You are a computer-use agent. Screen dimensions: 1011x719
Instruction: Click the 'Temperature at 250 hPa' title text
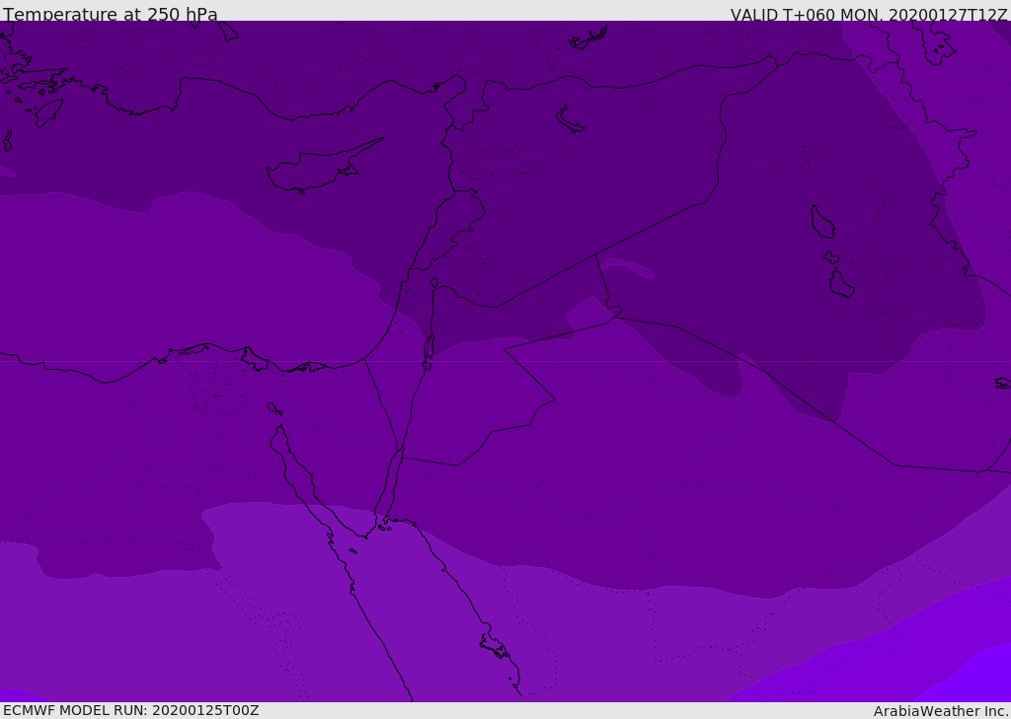pyautogui.click(x=111, y=14)
